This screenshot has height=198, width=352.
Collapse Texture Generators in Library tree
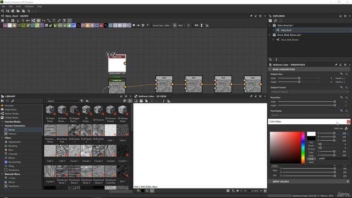click(x=2, y=126)
